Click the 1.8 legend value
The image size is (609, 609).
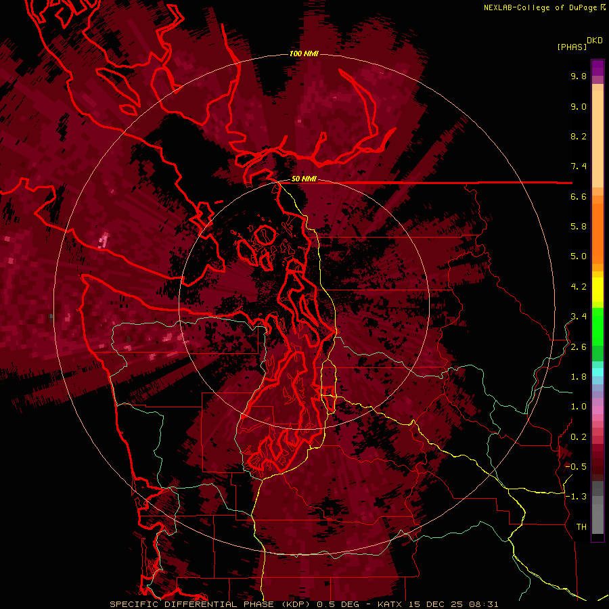579,377
